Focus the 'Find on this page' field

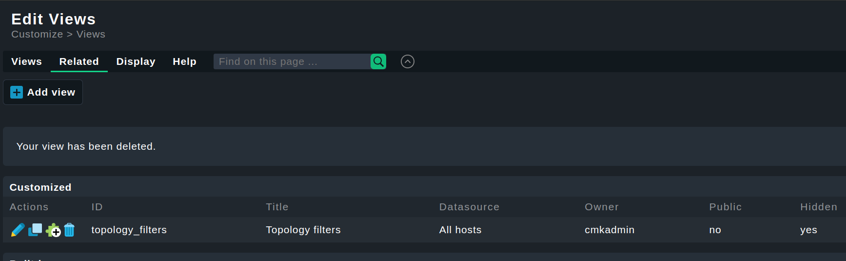pos(292,61)
